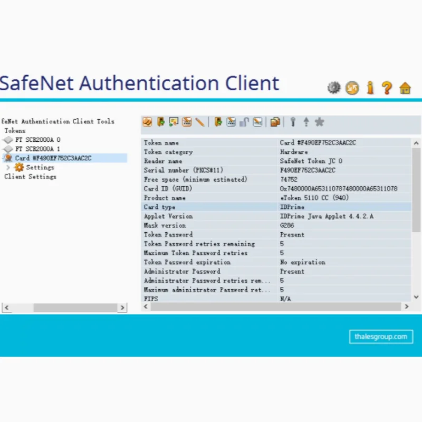Click the details list scroll-down arrow
Viewport: 422px width, 422px height.
(416, 297)
